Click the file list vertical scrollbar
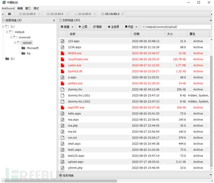Image resolution: width=214 pixels, height=183 pixels. (211, 111)
